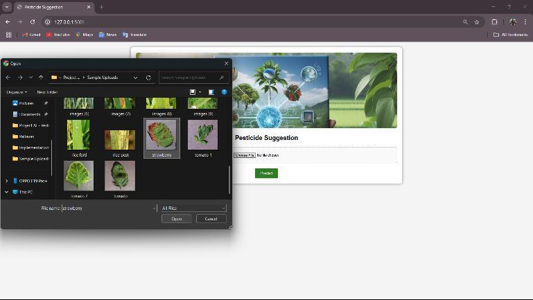
Task: Click the address bar showing 127.0.0.1:5001
Action: (255, 22)
